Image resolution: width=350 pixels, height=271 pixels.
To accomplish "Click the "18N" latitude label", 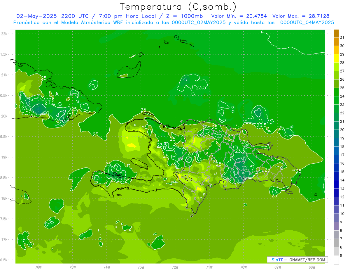I will pyautogui.click(x=5, y=198).
